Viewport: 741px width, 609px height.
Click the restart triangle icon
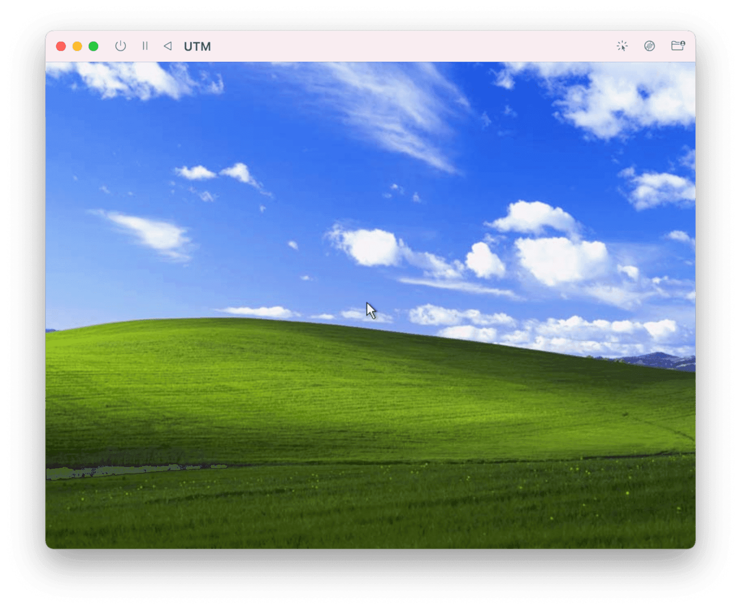click(x=167, y=46)
